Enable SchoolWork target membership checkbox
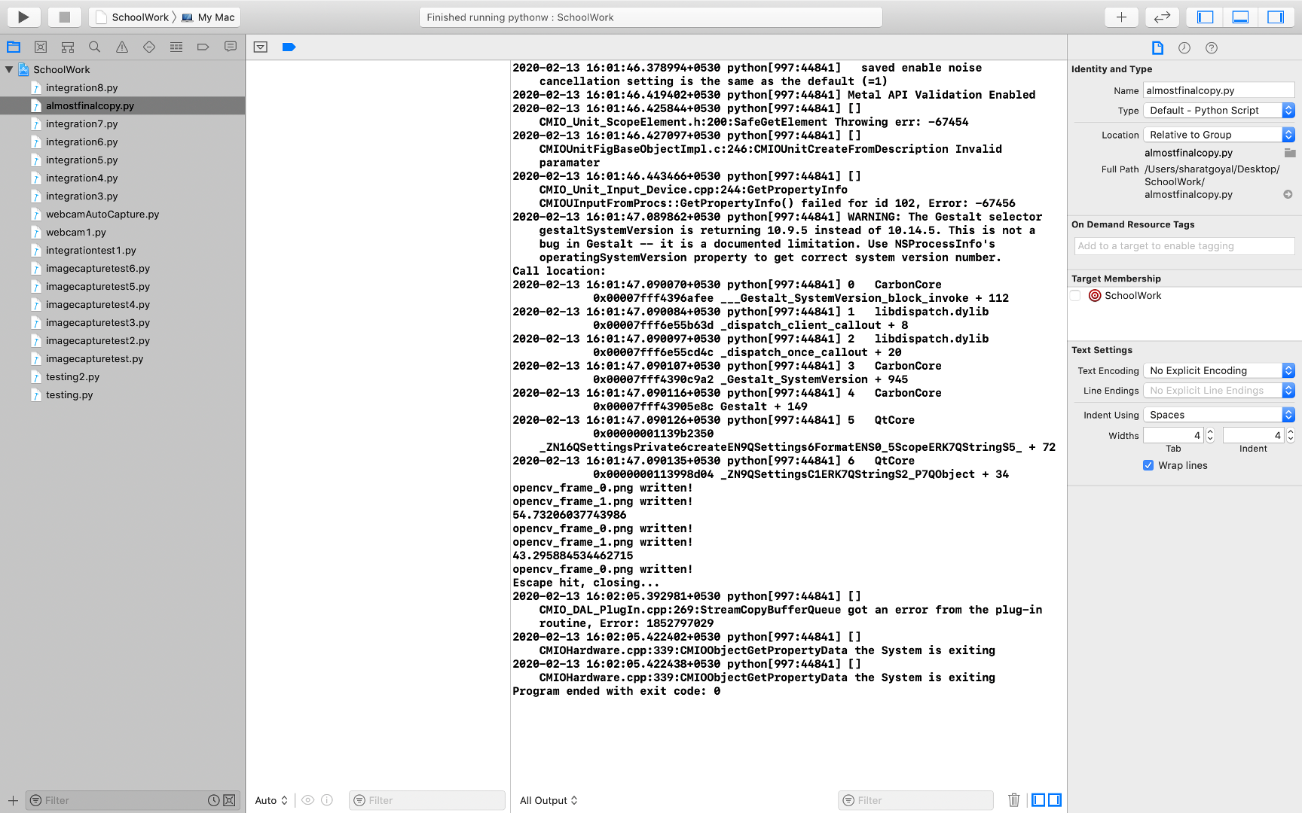This screenshot has width=1302, height=813. click(x=1075, y=296)
